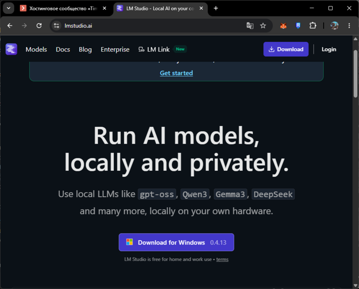Viewport: 359px width, 289px height.
Task: Maximize the browser window
Action: pyautogui.click(x=331, y=8)
